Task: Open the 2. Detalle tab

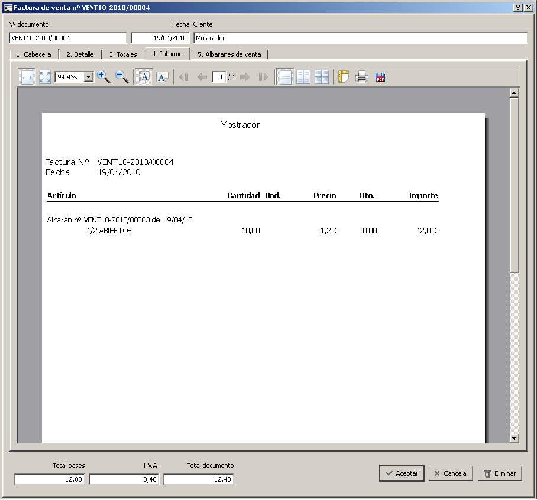Action: 80,54
